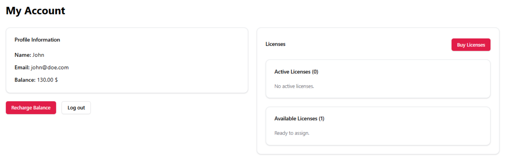This screenshot has height=166, width=506.
Task: Click the Name label in profile
Action: (x=23, y=55)
